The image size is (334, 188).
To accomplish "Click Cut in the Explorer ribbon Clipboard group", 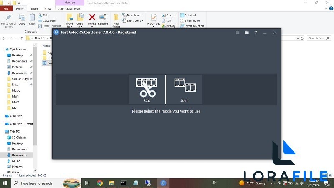I will (43, 15).
